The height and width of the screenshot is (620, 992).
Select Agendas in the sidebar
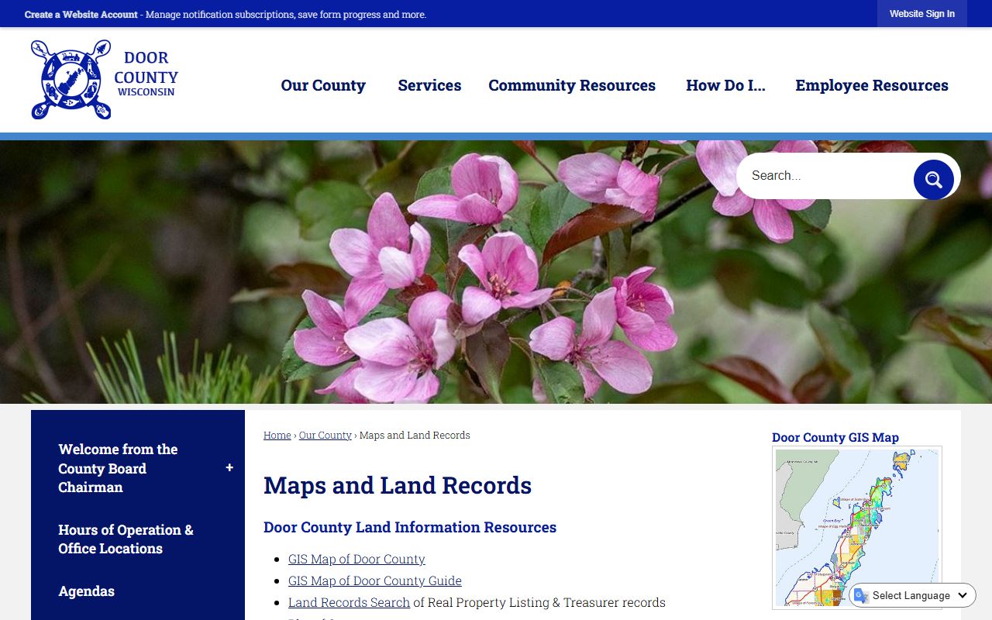87,591
